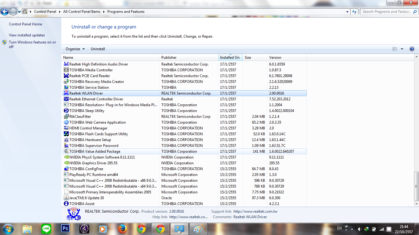Click All Control Panel Items breadcrumb

point(82,12)
